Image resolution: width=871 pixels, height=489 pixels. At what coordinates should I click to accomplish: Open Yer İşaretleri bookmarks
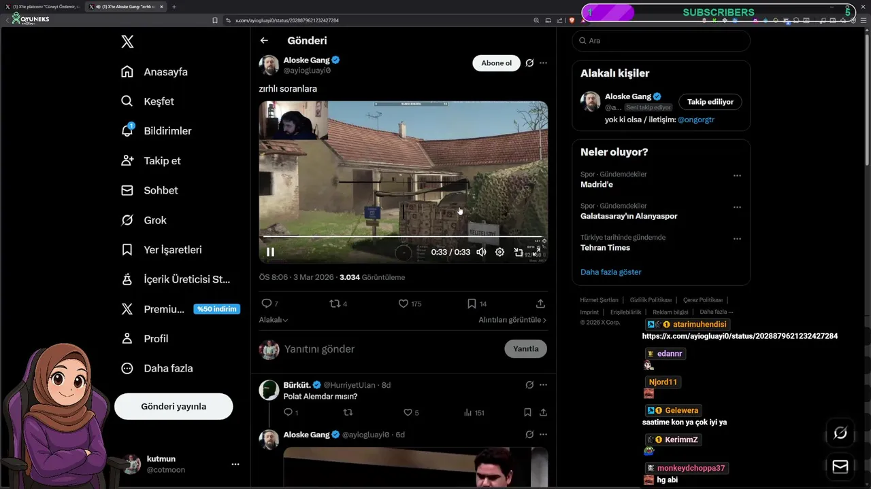click(x=161, y=250)
